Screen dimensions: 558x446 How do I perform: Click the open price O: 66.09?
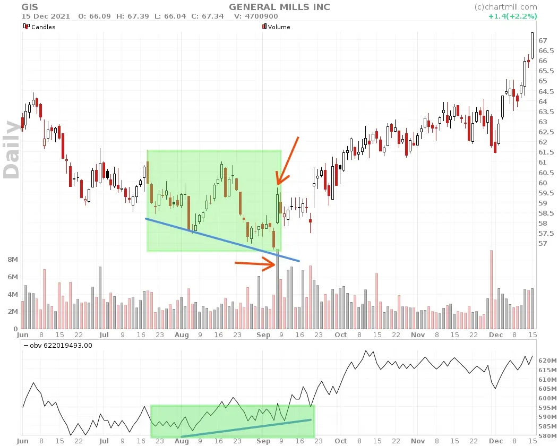pos(95,16)
